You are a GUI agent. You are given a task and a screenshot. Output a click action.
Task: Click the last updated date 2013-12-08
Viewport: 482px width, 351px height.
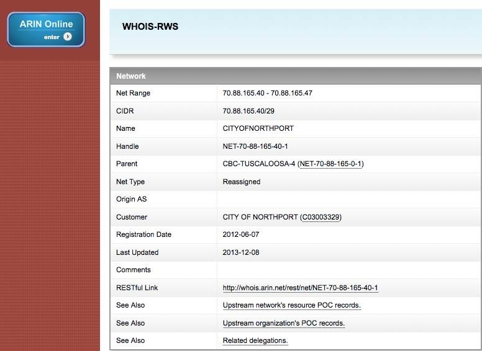[x=242, y=253]
